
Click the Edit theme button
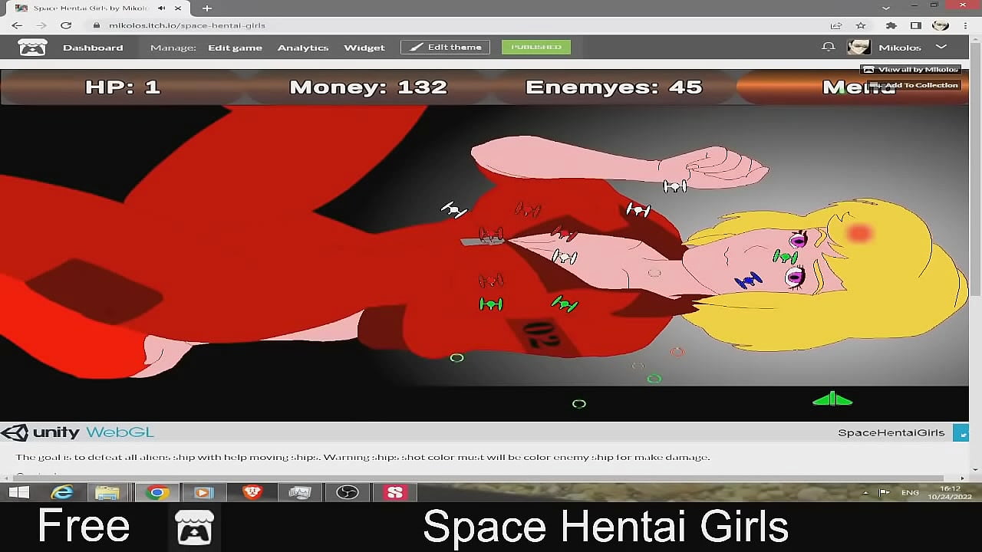pyautogui.click(x=445, y=47)
